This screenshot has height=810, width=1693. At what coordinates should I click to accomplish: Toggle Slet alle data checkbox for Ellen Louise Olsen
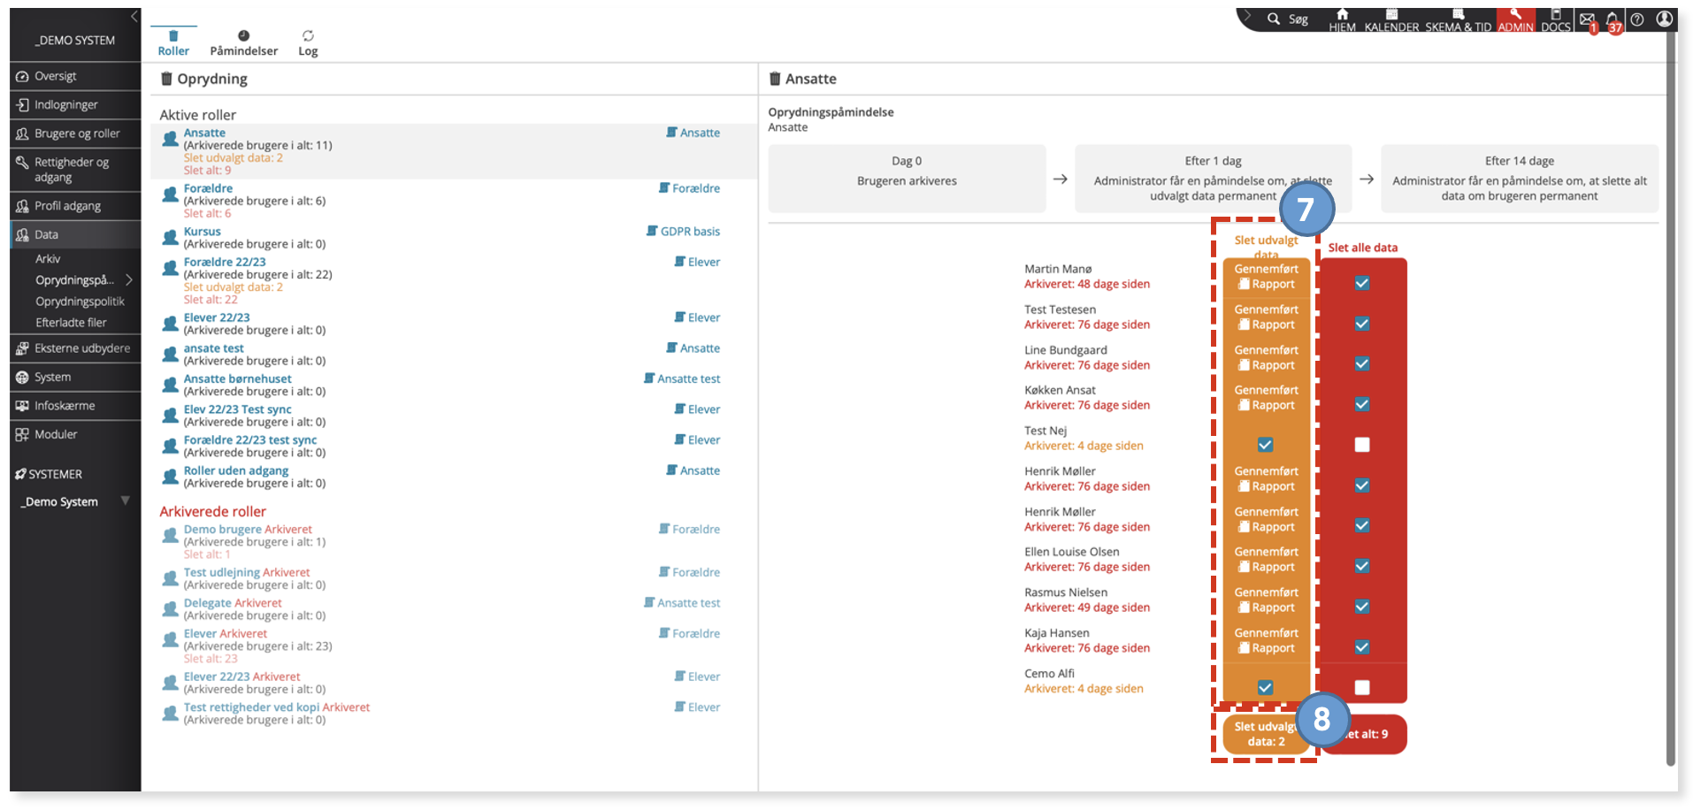pyautogui.click(x=1362, y=566)
